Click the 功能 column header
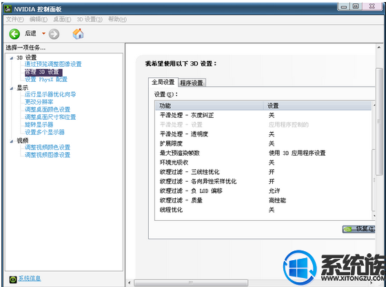 click(x=210, y=106)
